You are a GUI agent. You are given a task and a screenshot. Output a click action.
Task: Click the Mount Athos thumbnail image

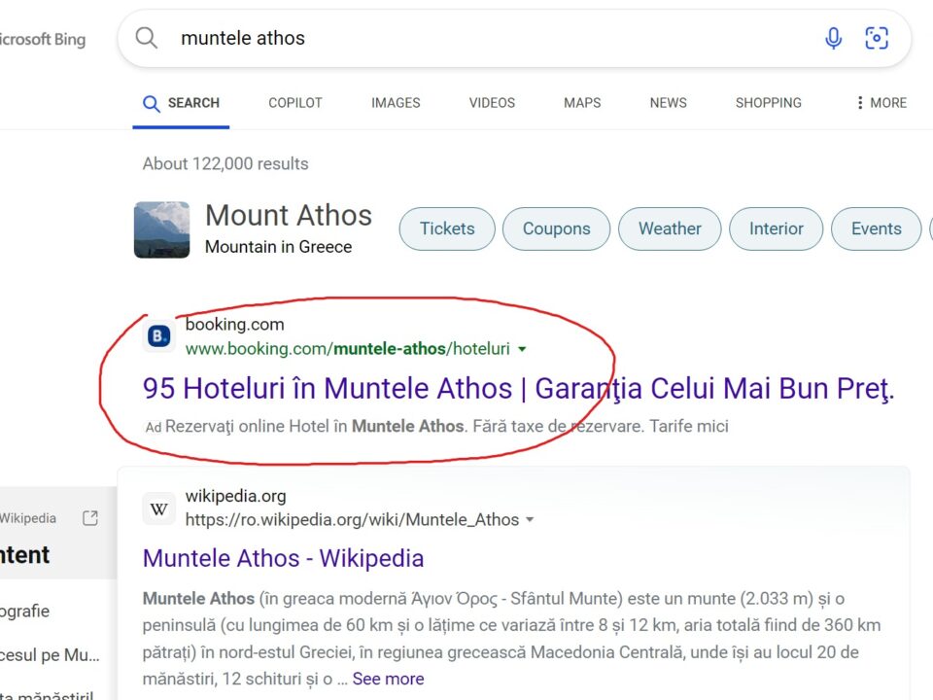162,229
